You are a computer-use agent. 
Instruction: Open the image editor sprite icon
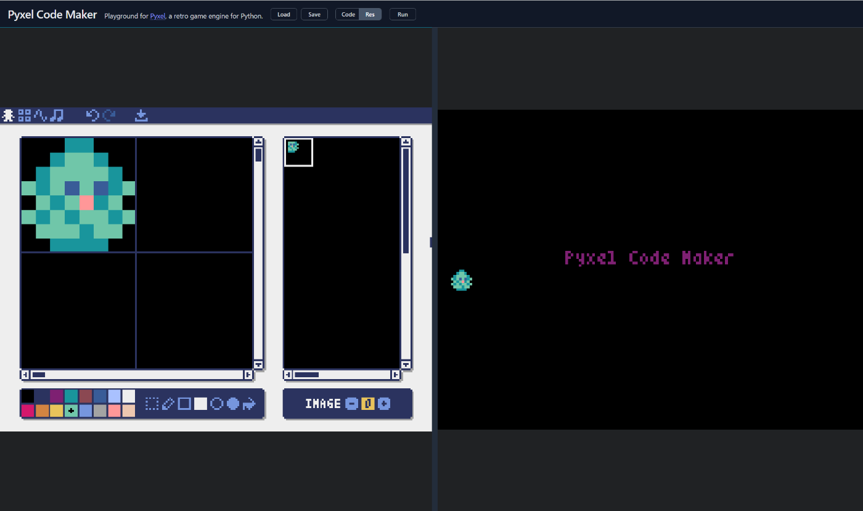tap(8, 115)
